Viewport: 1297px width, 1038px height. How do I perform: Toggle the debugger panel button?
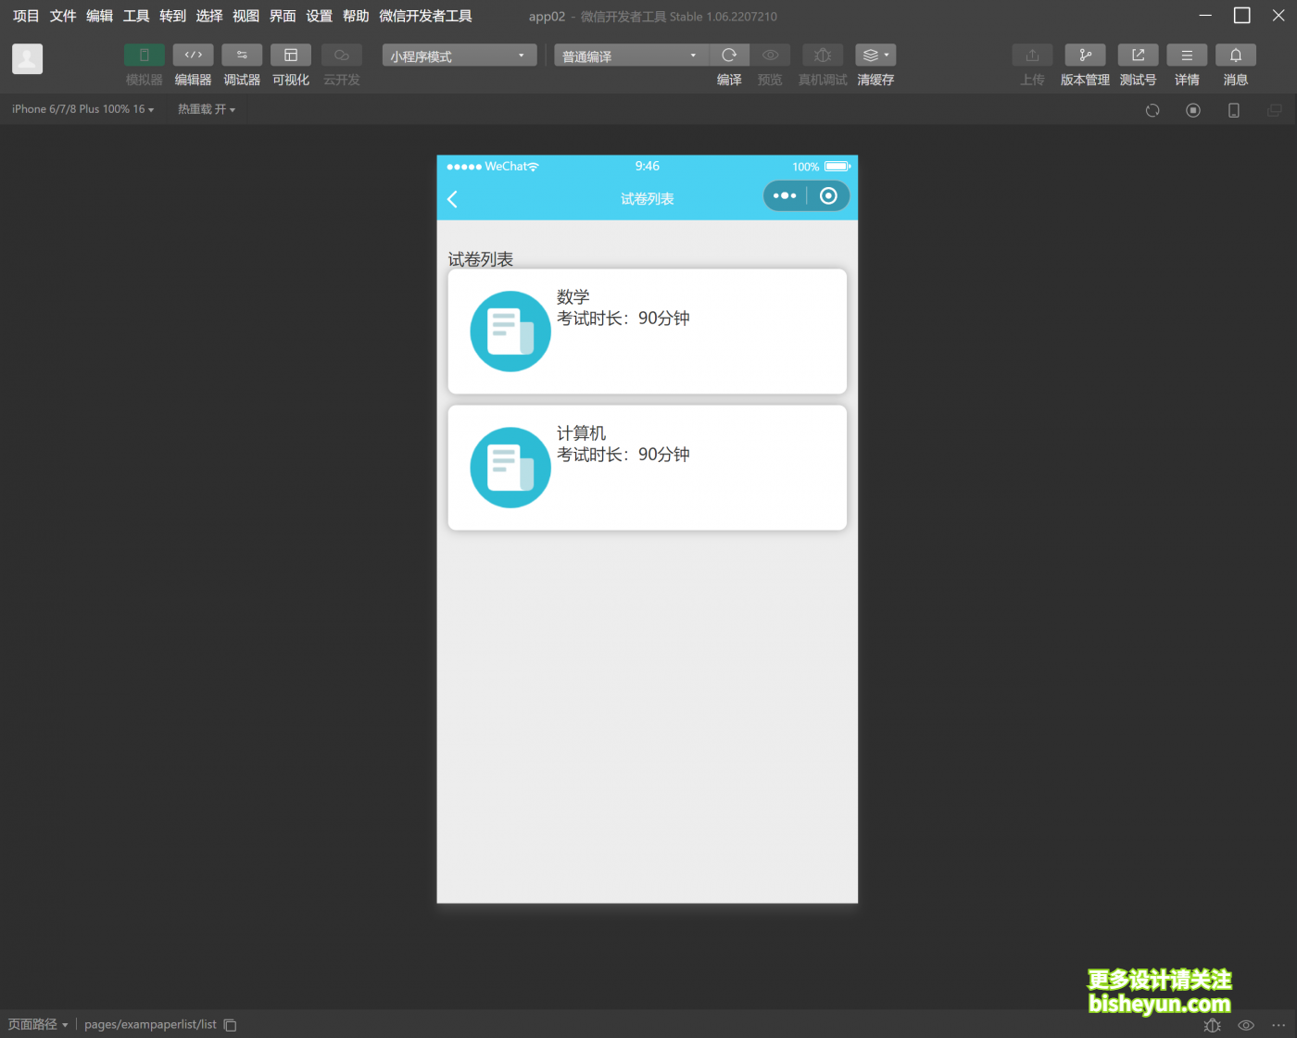point(242,56)
